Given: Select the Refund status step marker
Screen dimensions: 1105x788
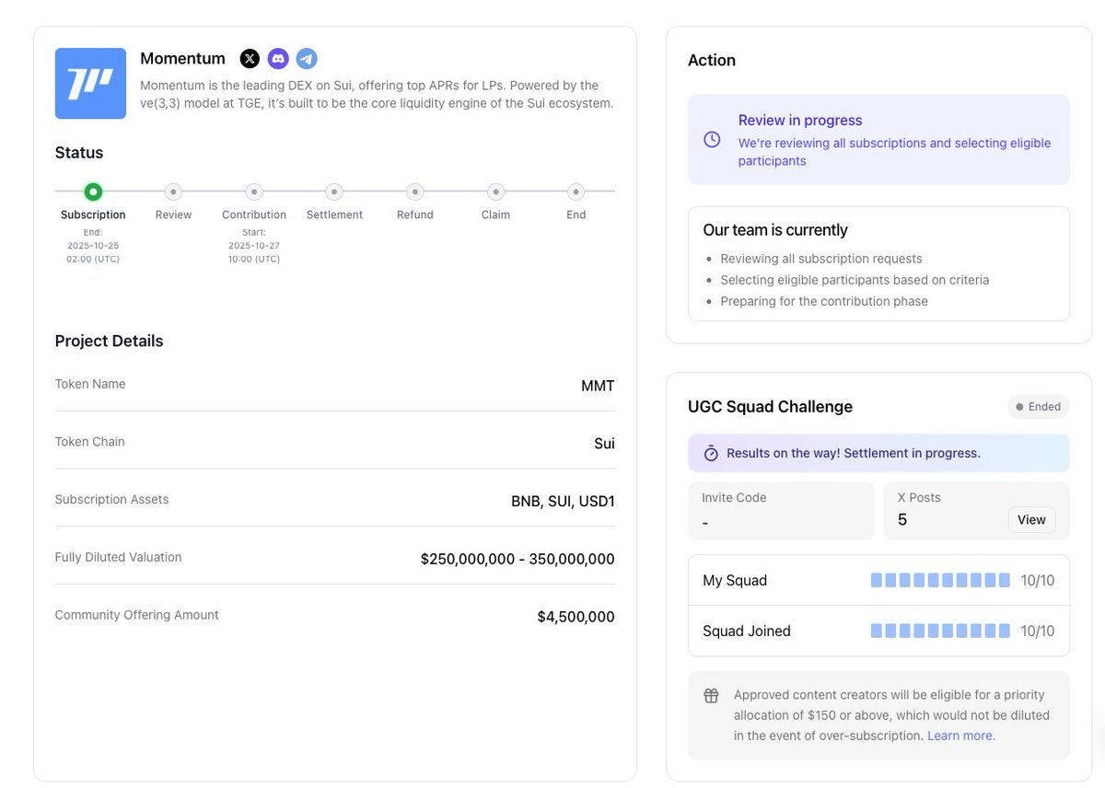Looking at the screenshot, I should click(x=415, y=191).
